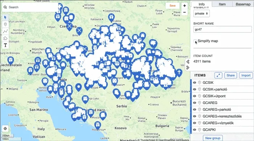The image size is (254, 141).
Task: Click the gift marker near Liechtenstein
Action: click(x=11, y=60)
